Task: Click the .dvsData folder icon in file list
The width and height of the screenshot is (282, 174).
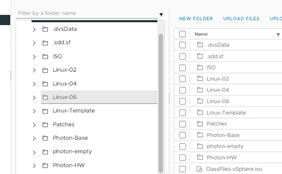Action: point(200,45)
